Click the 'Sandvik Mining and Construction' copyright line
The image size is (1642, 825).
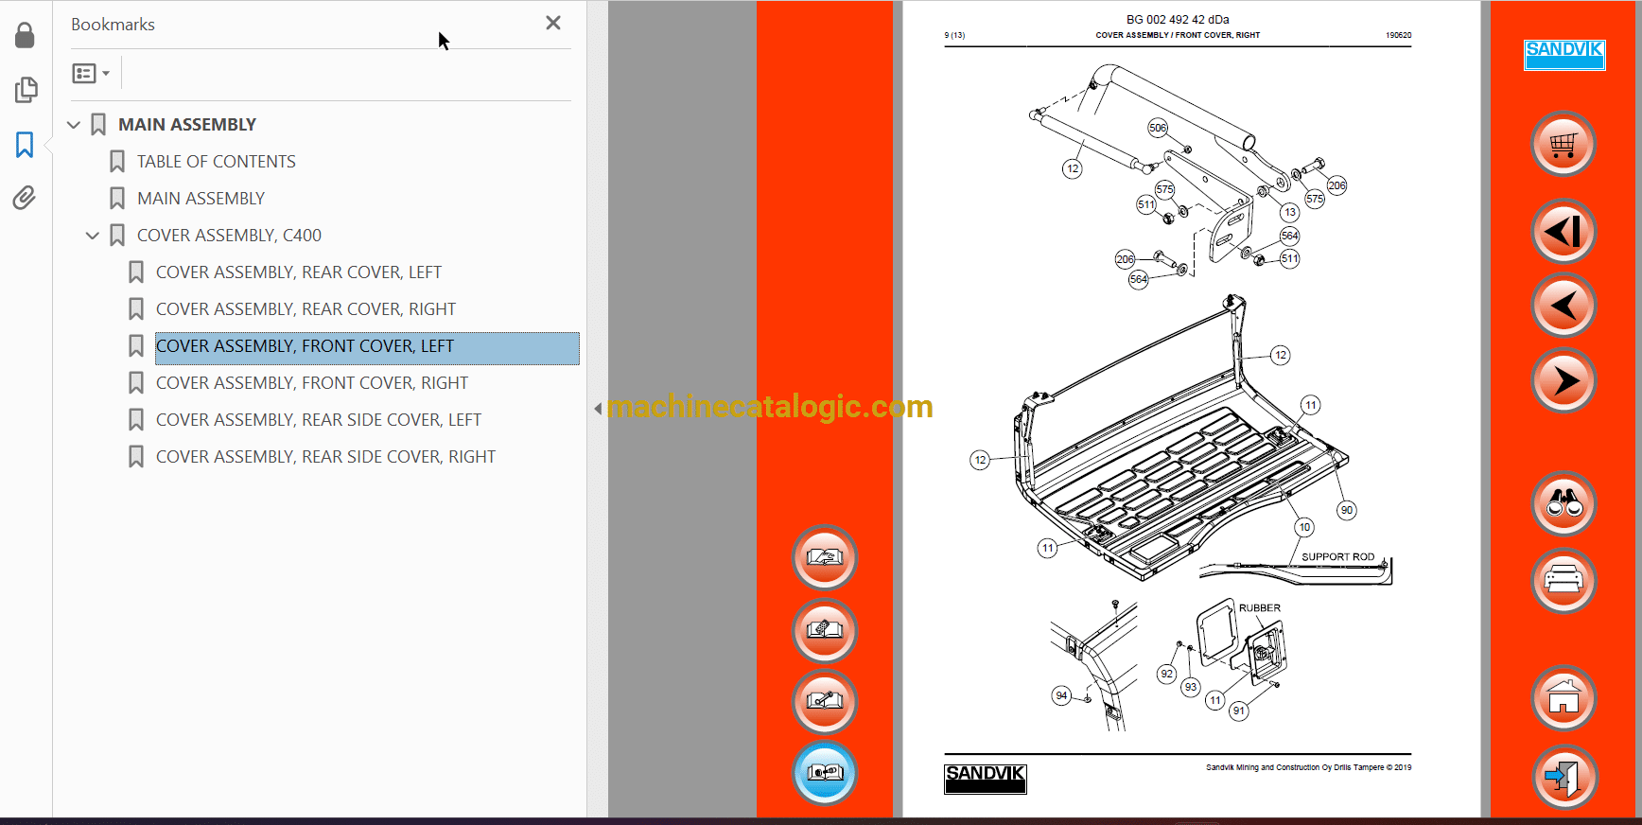tap(1308, 767)
